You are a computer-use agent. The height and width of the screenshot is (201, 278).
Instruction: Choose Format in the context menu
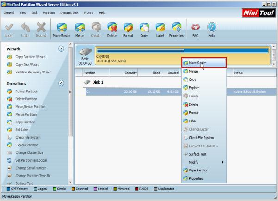coord(204,113)
